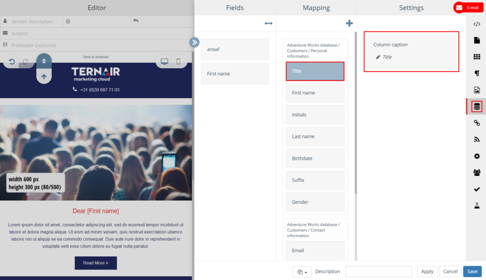Image resolution: width=486 pixels, height=280 pixels.
Task: Open the View in browser link
Action: tap(96, 57)
